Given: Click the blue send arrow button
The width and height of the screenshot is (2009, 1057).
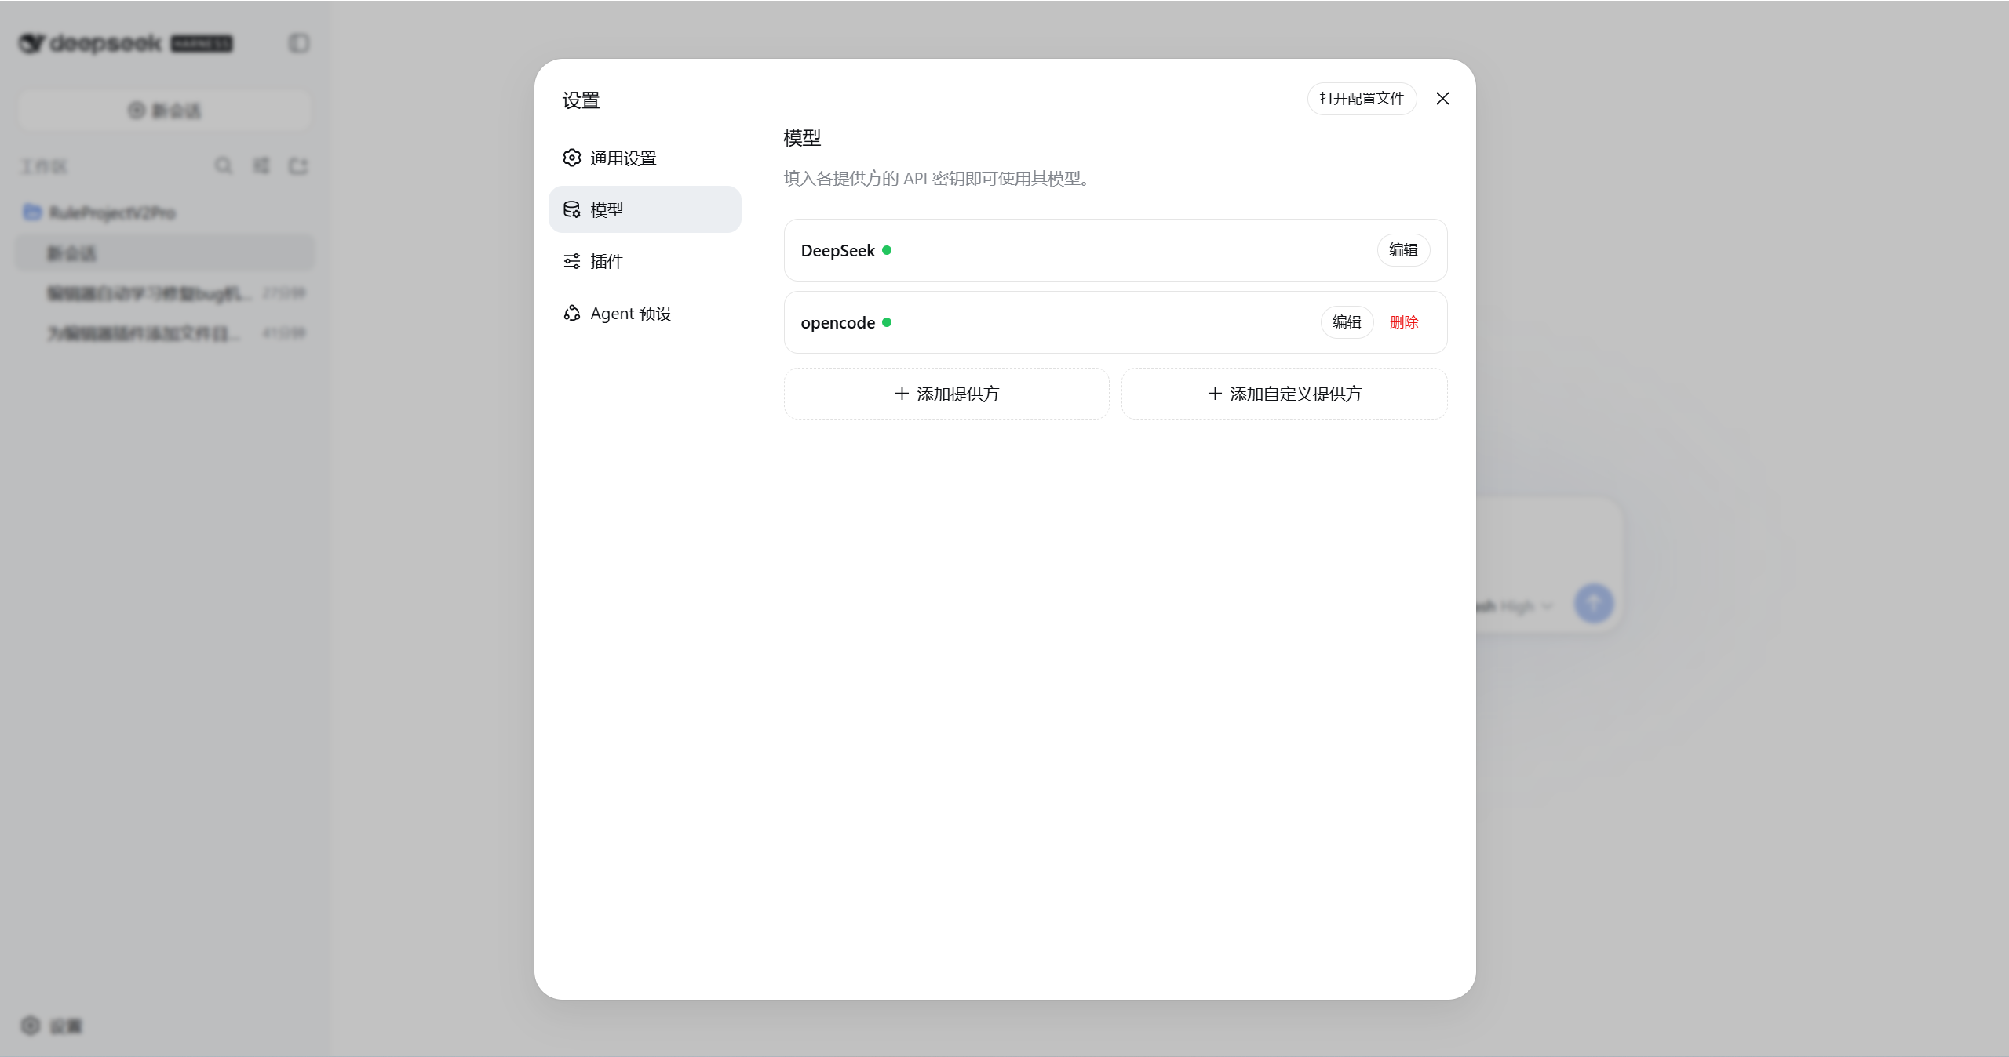Looking at the screenshot, I should pyautogui.click(x=1594, y=604).
